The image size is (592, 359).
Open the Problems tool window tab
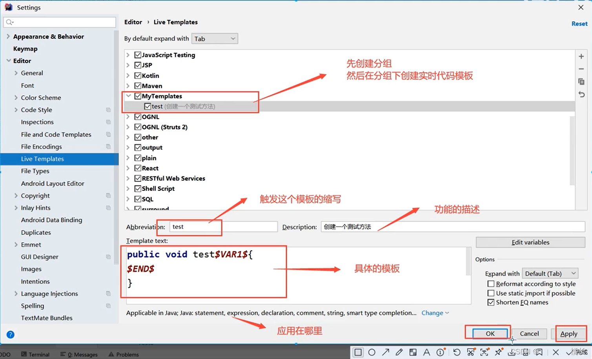pyautogui.click(x=124, y=354)
